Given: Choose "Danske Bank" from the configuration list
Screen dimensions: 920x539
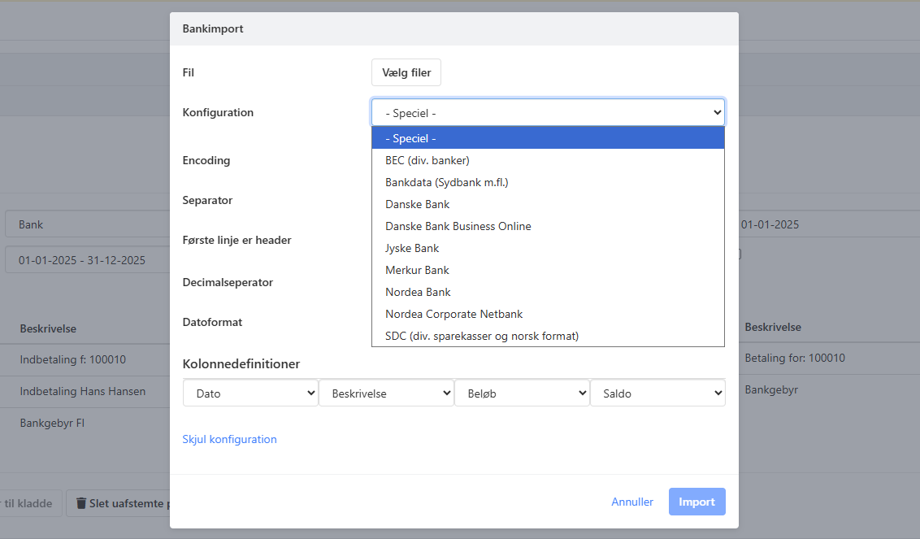Looking at the screenshot, I should [417, 204].
